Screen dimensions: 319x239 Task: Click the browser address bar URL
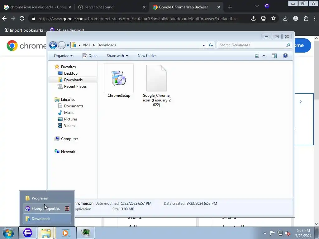(138, 19)
